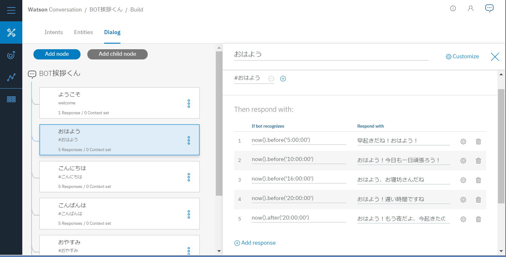The width and height of the screenshot is (506, 257).
Task: Open settings gear for response 2
Action: pos(463,161)
